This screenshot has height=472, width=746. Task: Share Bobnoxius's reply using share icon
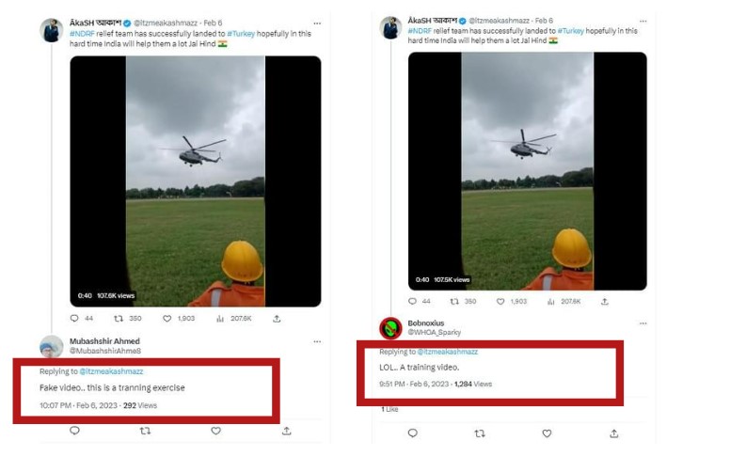(x=613, y=433)
